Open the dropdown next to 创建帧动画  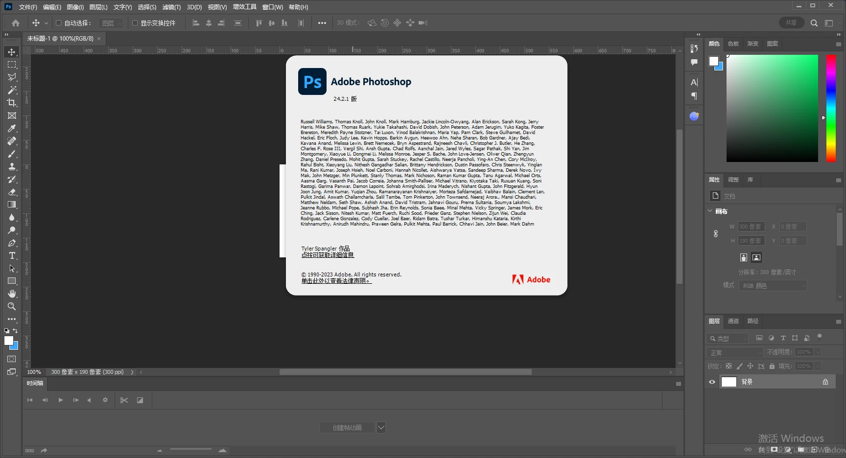tap(381, 428)
